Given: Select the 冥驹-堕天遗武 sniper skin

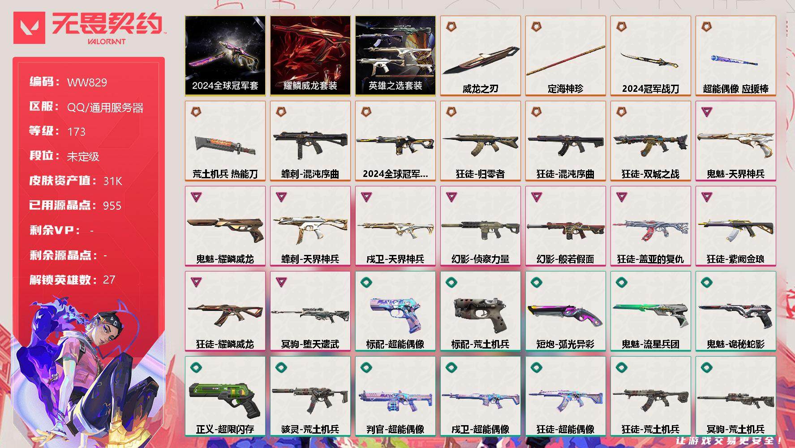Looking at the screenshot, I should click(x=310, y=311).
